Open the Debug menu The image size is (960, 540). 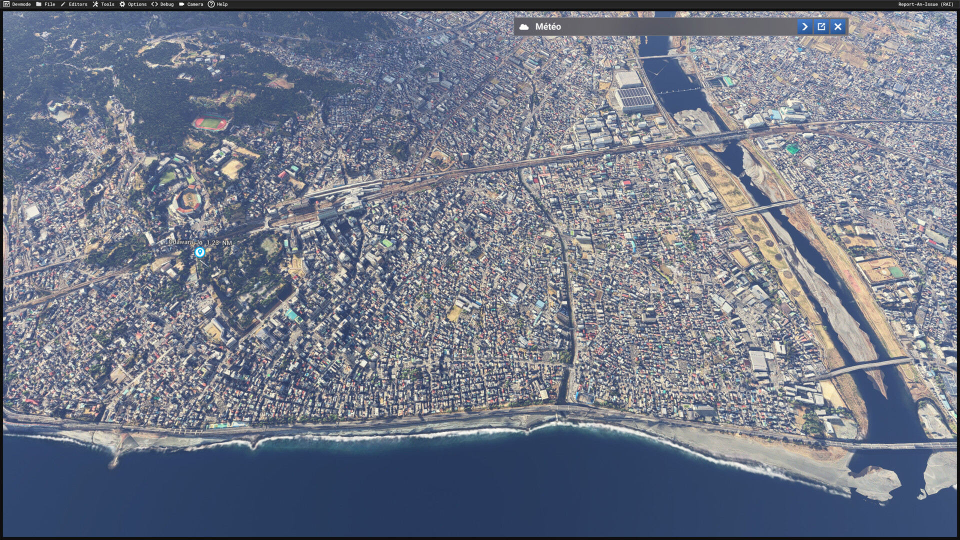(167, 4)
